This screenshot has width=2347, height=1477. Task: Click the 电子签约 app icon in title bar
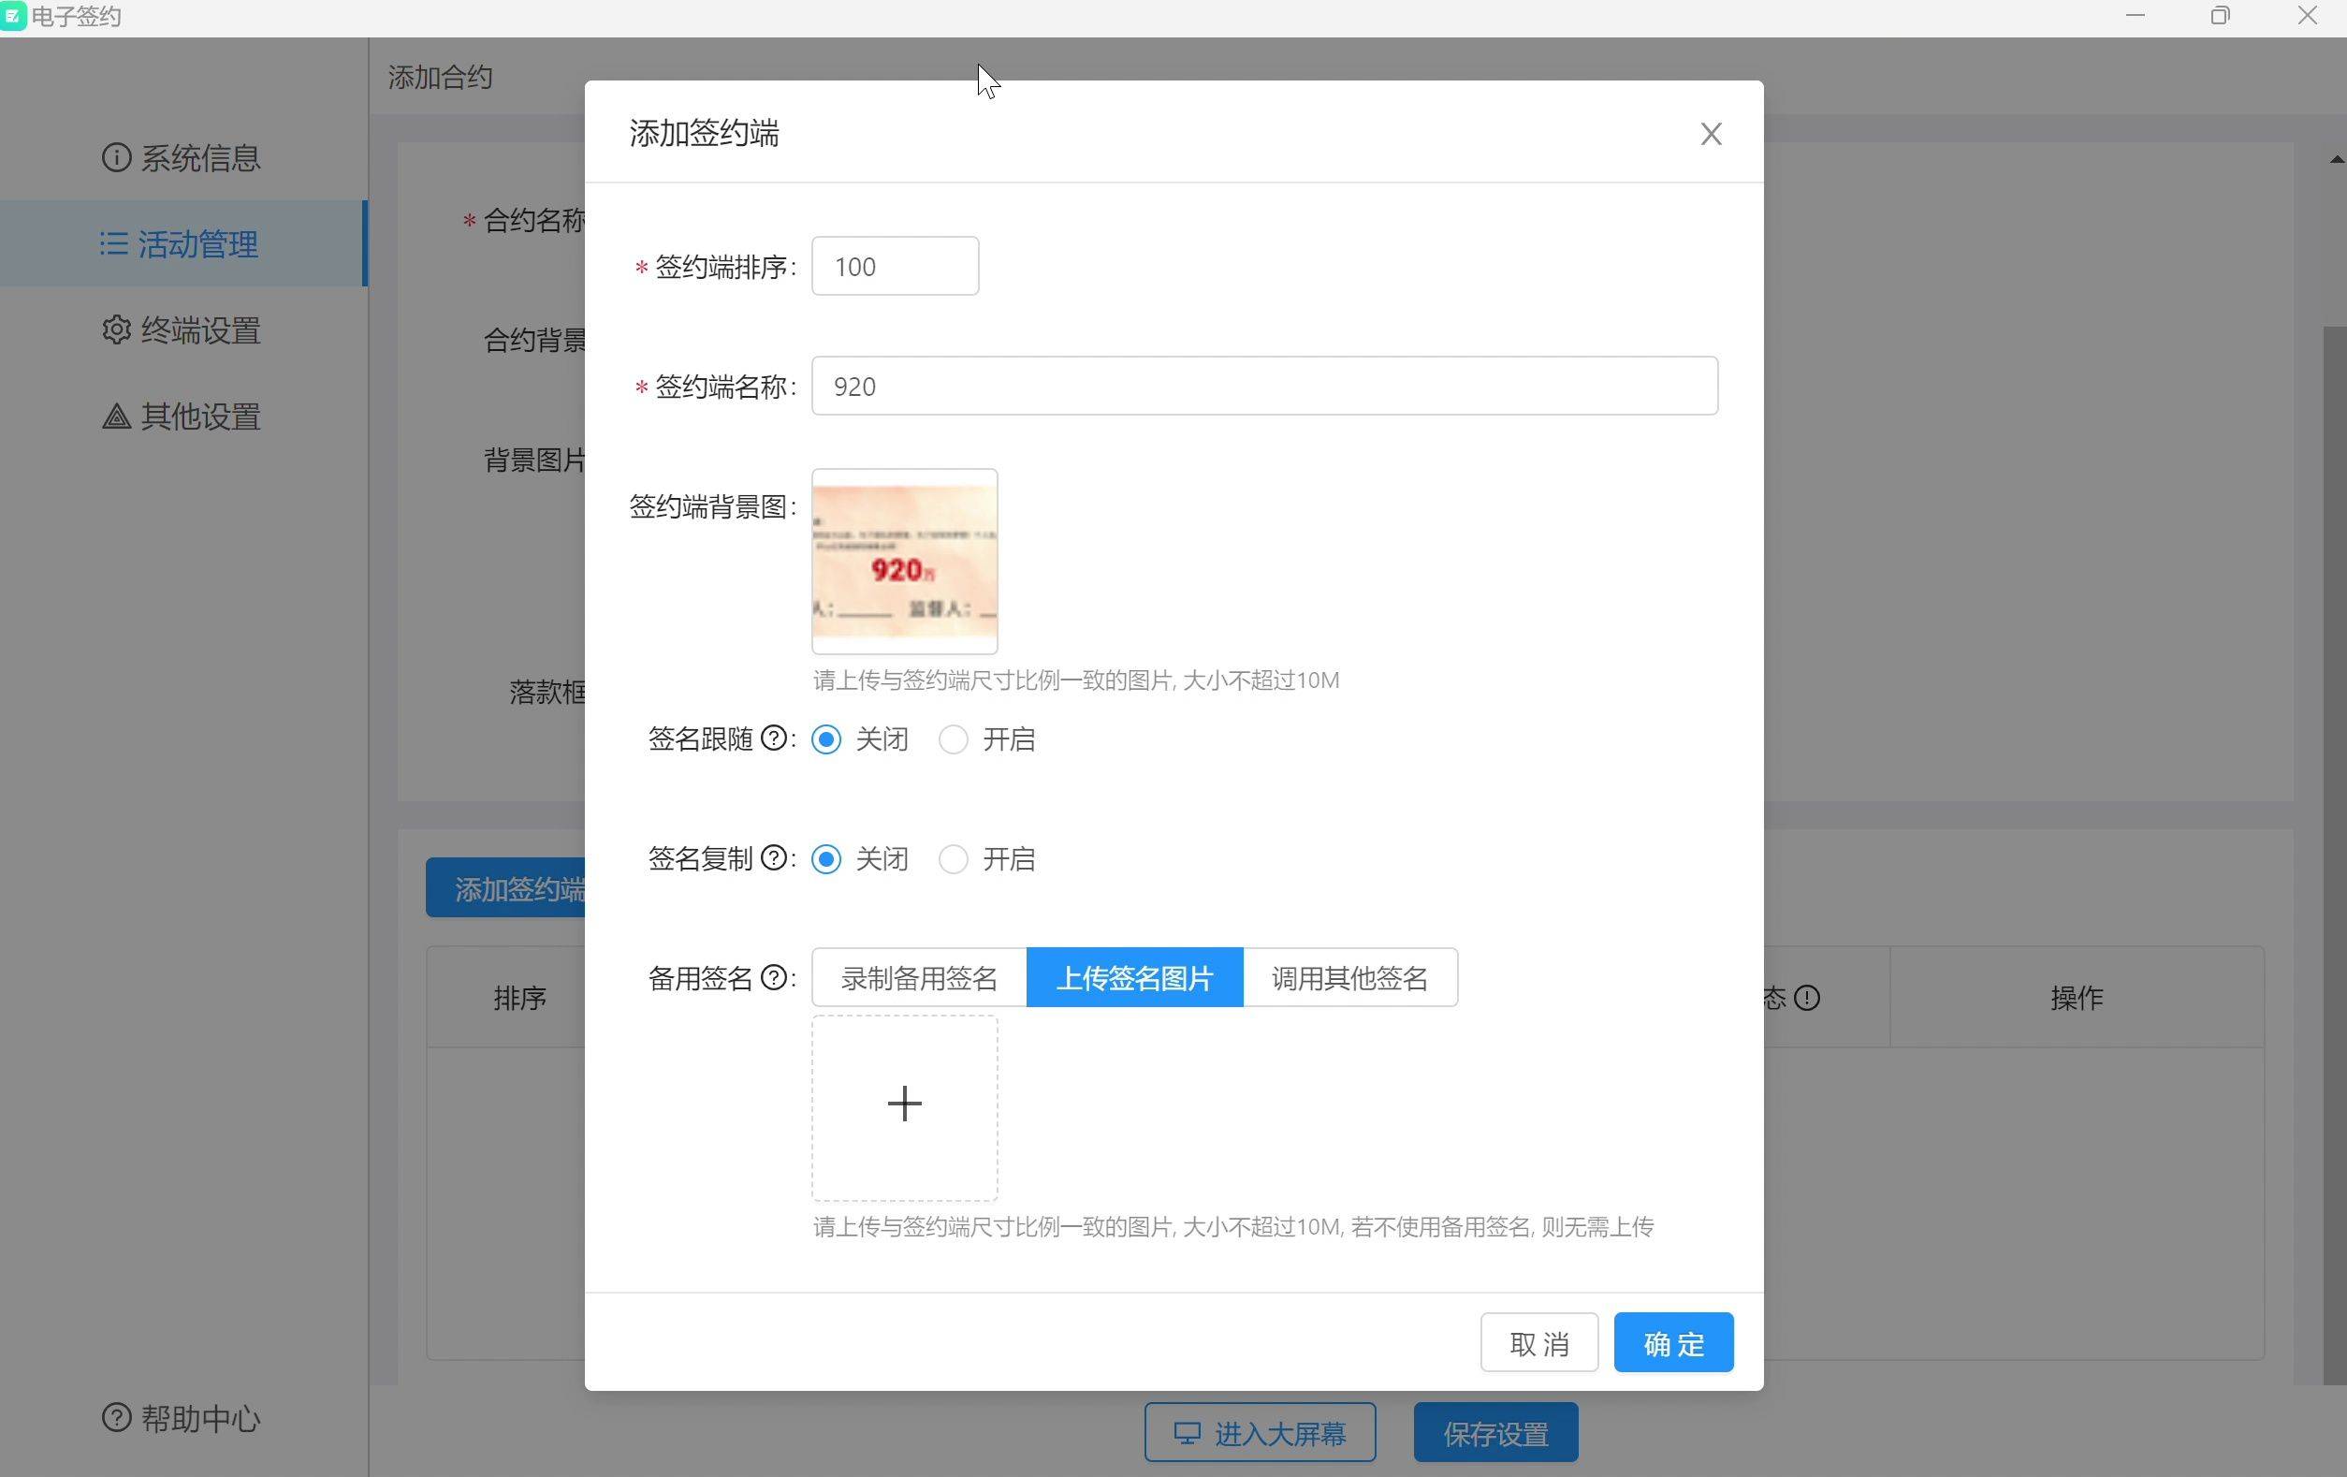[13, 16]
